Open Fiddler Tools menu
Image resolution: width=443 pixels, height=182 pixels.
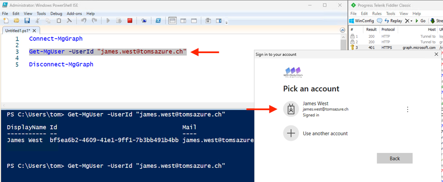391,14
